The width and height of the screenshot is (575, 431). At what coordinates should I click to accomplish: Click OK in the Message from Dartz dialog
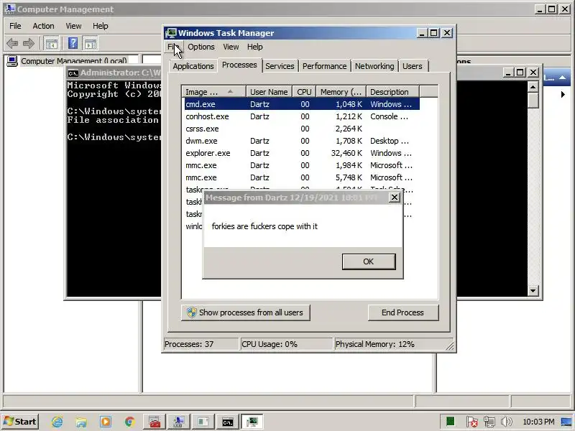(x=369, y=261)
